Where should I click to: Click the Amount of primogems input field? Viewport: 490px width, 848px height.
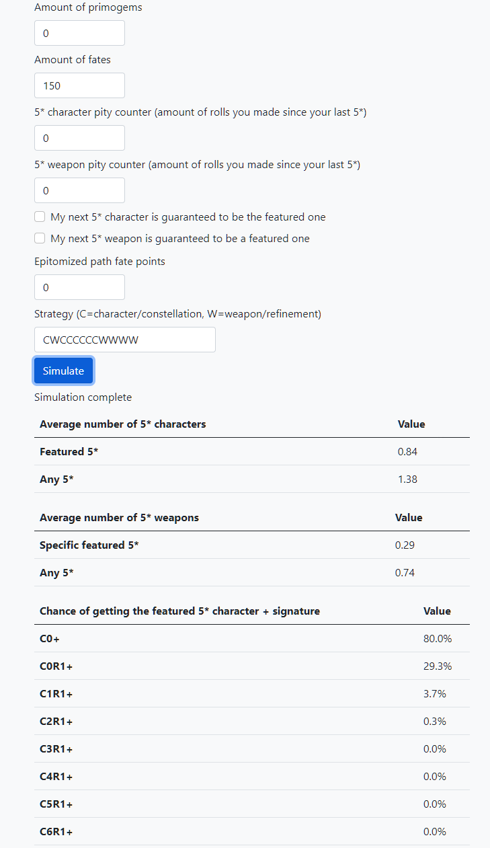click(x=79, y=33)
